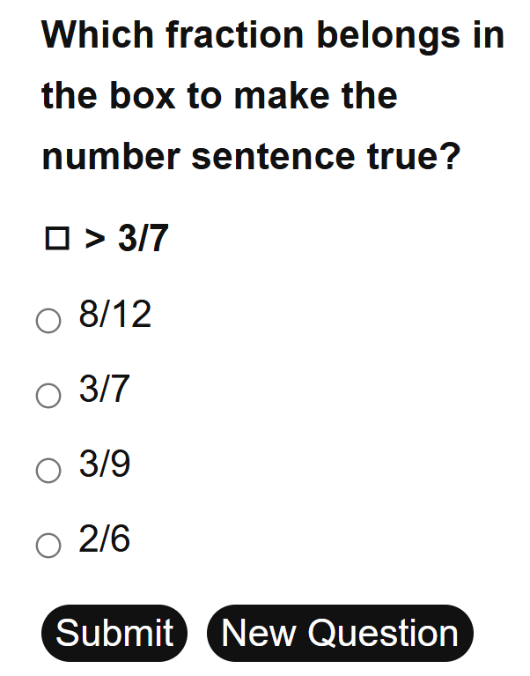Screen dimensions: 530x676
Task: Click the 3/9 answer label text
Action: coord(105,464)
